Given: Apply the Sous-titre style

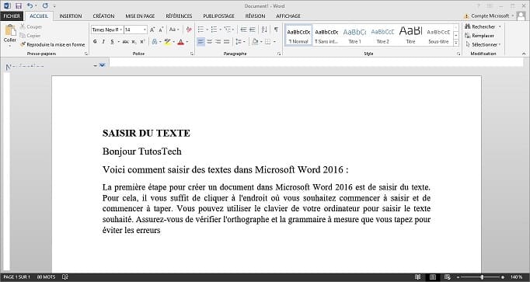Looking at the screenshot, I should click(x=438, y=36).
